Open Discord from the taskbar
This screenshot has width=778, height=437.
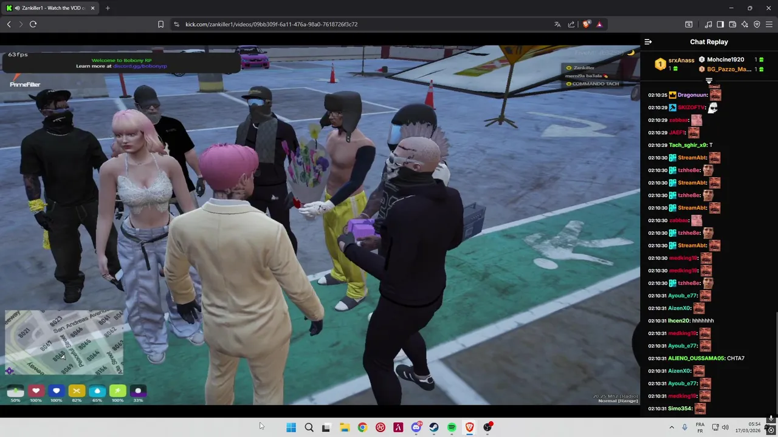(x=416, y=427)
